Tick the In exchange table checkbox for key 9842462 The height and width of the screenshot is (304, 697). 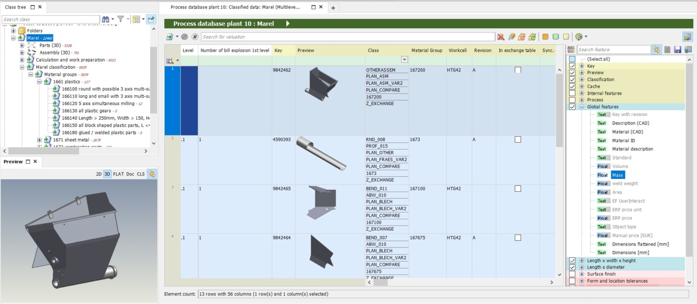click(517, 70)
